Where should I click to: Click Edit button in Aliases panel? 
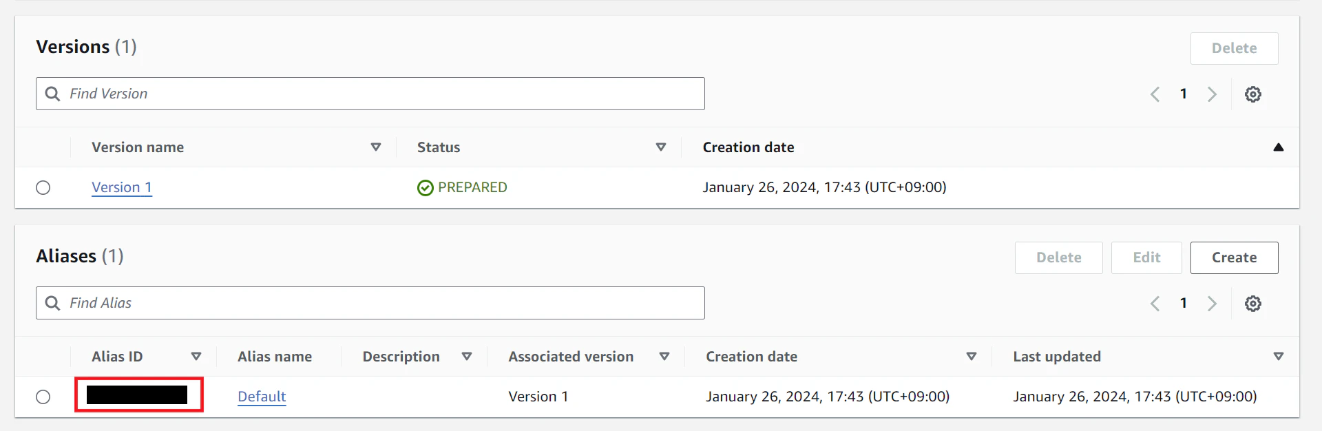(1146, 257)
